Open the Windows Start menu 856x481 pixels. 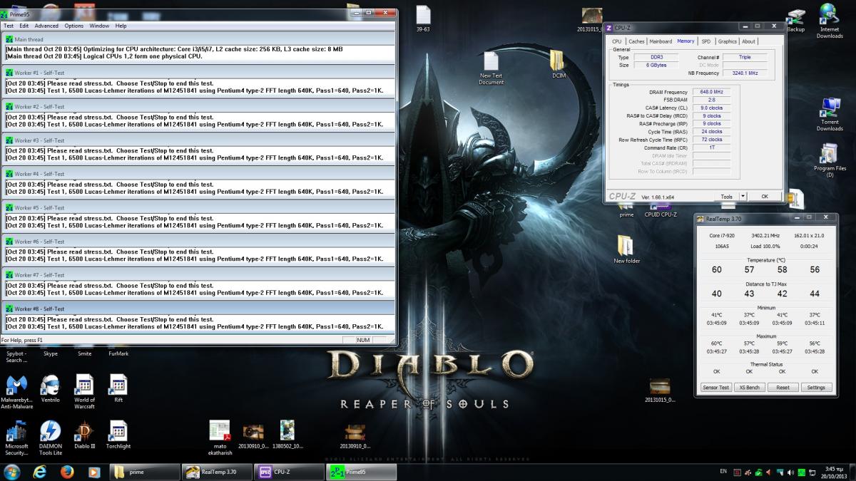tap(12, 472)
